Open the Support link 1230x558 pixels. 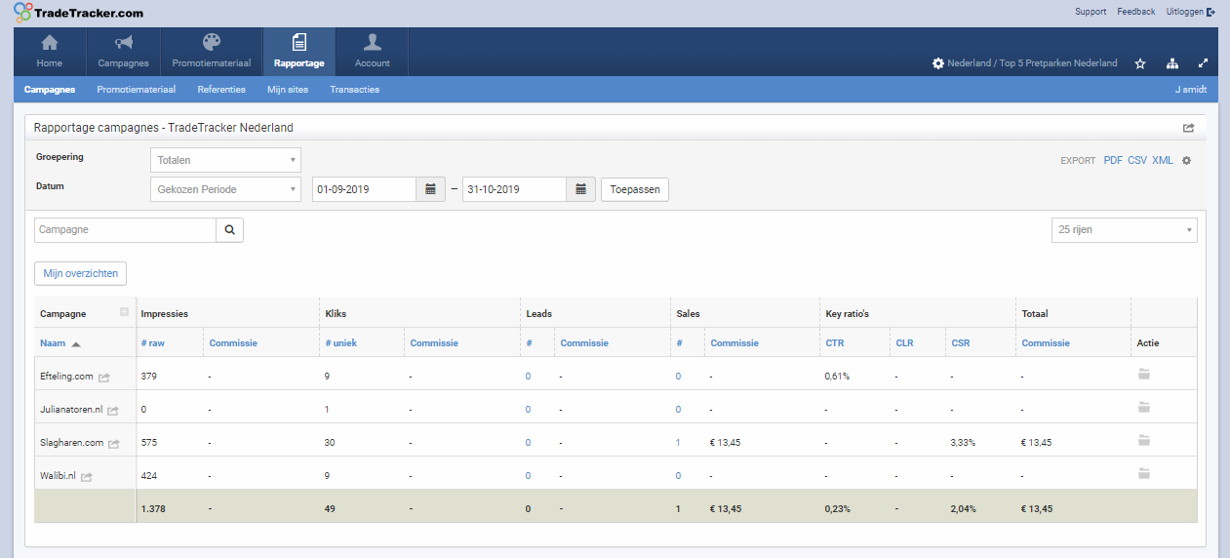1091,12
